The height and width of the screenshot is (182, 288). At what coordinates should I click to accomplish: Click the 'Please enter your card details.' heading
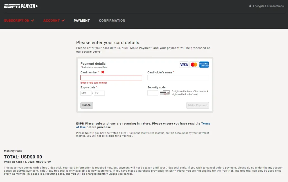[108, 42]
